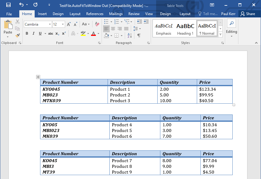This screenshot has width=261, height=179.
Task: Open the Change Case Aa dropdown
Action: pyautogui.click(x=86, y=24)
